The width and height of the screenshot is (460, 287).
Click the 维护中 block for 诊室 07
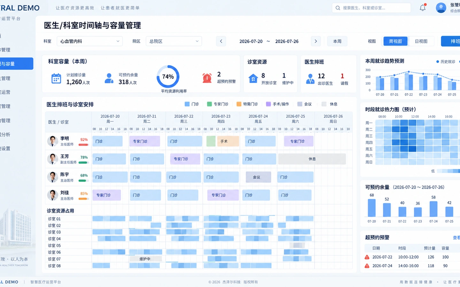146,259
